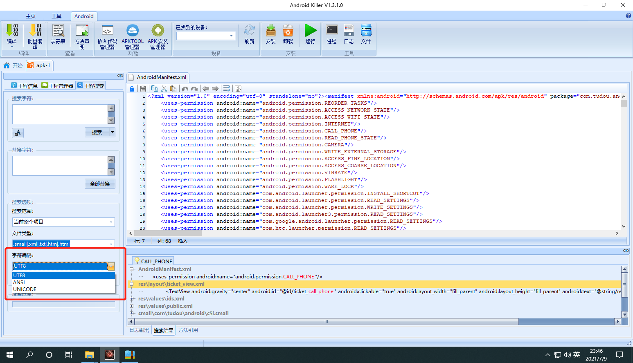Screen dimensions: 633x363
Task: Switch to the 工程管理器 tab
Action: point(57,85)
